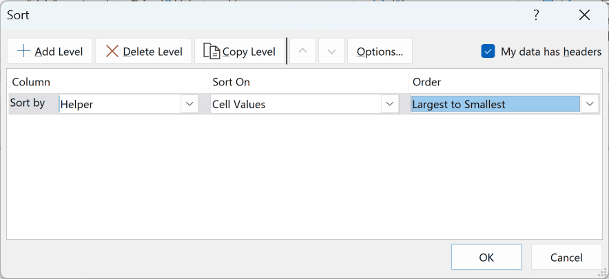Open the sort Options dialog
609x279 pixels.
pyautogui.click(x=380, y=51)
